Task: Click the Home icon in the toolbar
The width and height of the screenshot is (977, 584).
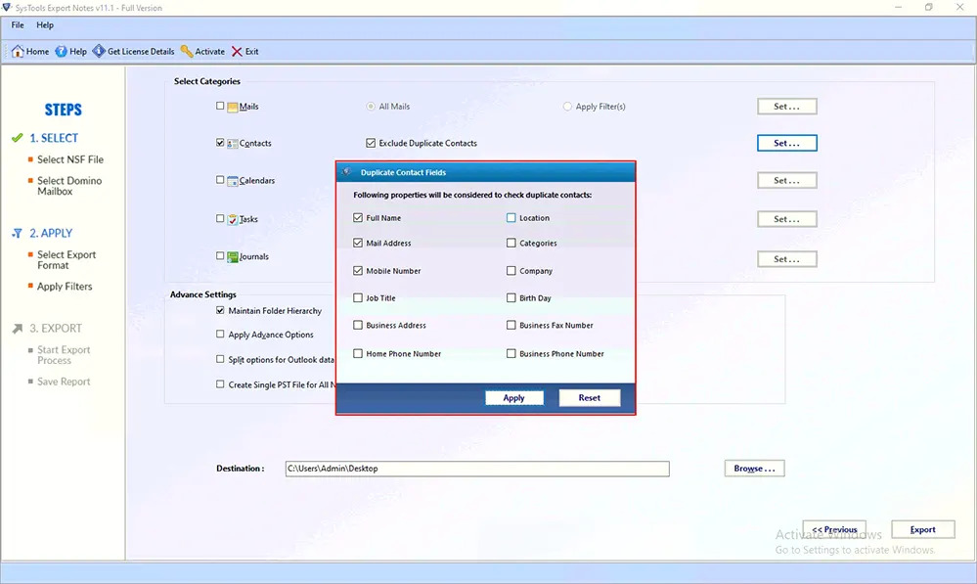Action: pos(18,51)
